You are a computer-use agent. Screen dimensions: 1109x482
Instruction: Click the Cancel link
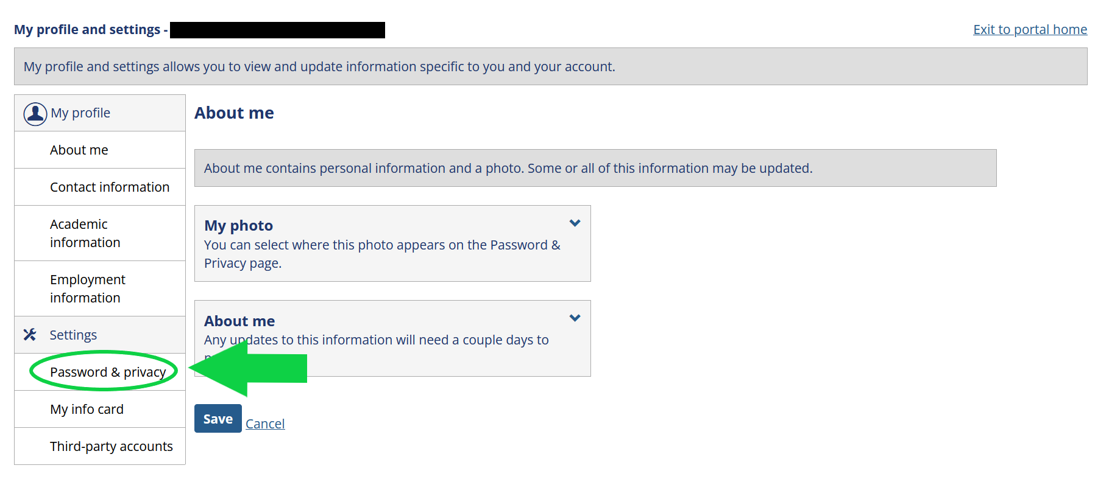(x=265, y=424)
